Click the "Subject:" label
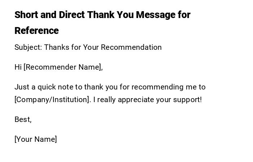 (x=28, y=47)
